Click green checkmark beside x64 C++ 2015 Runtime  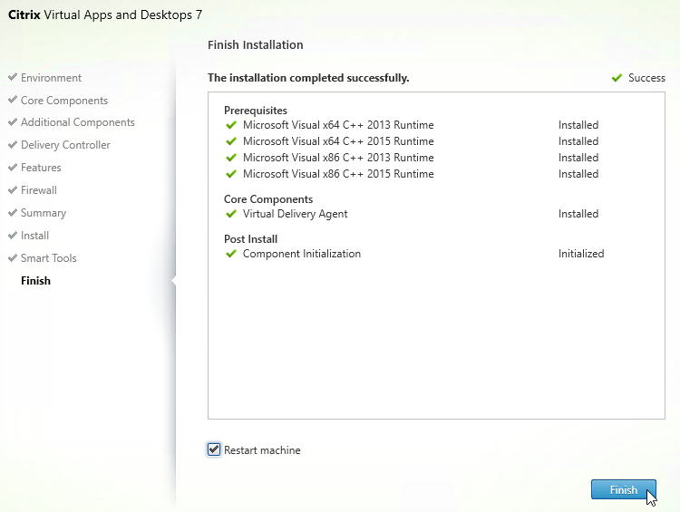coord(230,141)
